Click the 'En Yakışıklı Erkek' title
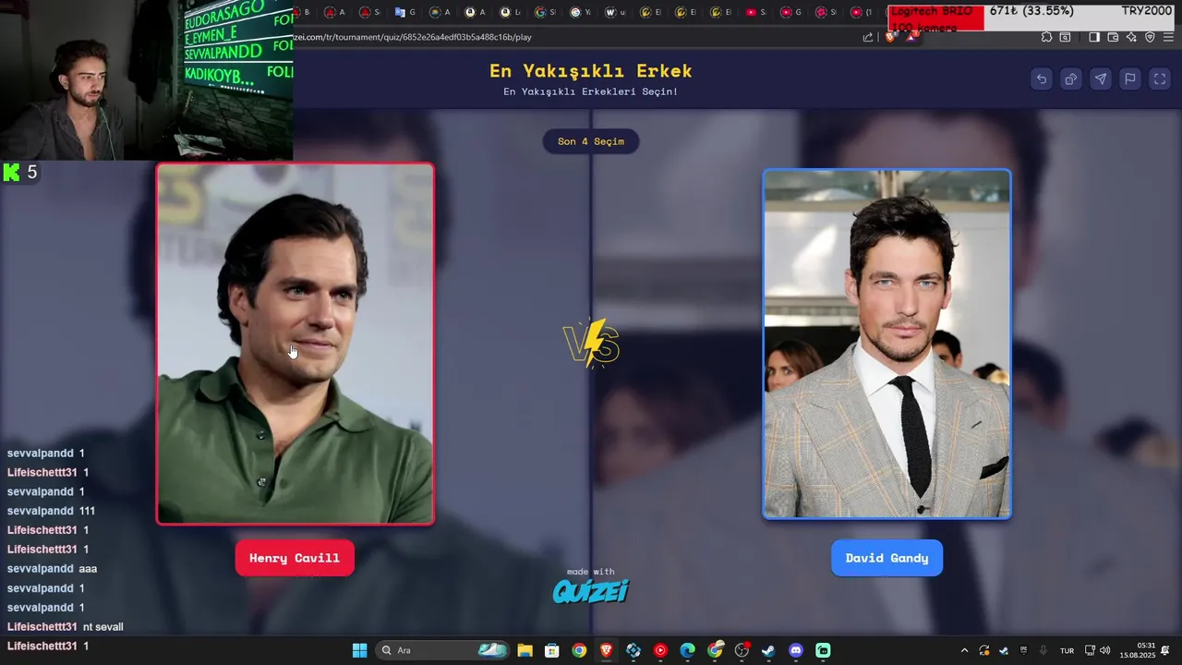The height and width of the screenshot is (665, 1182). tap(591, 71)
